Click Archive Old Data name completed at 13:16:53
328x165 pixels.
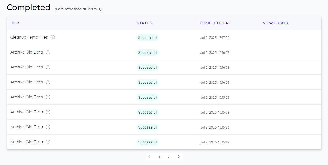pos(27,52)
